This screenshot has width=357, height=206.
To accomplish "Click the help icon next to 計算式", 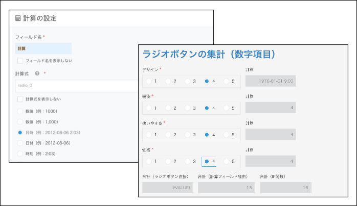I will tap(37, 73).
